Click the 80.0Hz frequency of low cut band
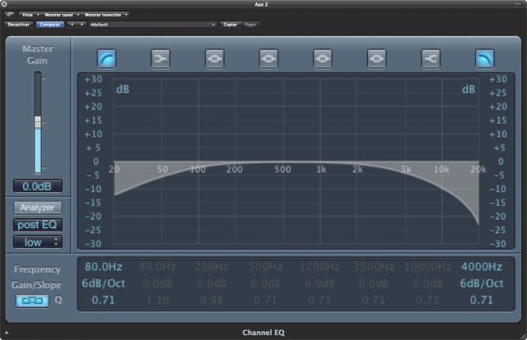This screenshot has width=527, height=340. 104,267
